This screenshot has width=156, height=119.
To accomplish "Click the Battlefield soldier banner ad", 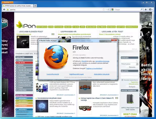I will (x=146, y=64).
